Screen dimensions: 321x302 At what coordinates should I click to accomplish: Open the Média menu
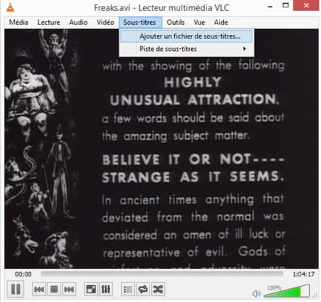pos(18,23)
